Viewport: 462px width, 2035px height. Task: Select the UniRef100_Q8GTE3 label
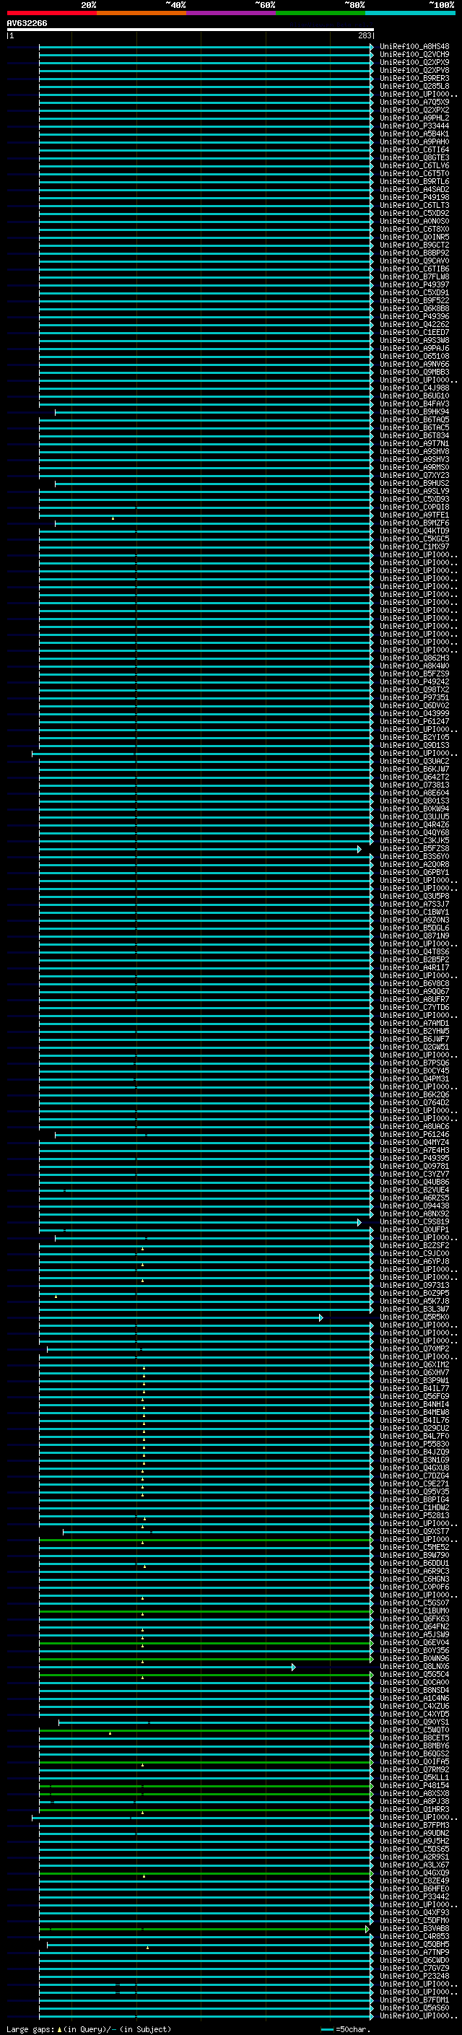coord(414,158)
